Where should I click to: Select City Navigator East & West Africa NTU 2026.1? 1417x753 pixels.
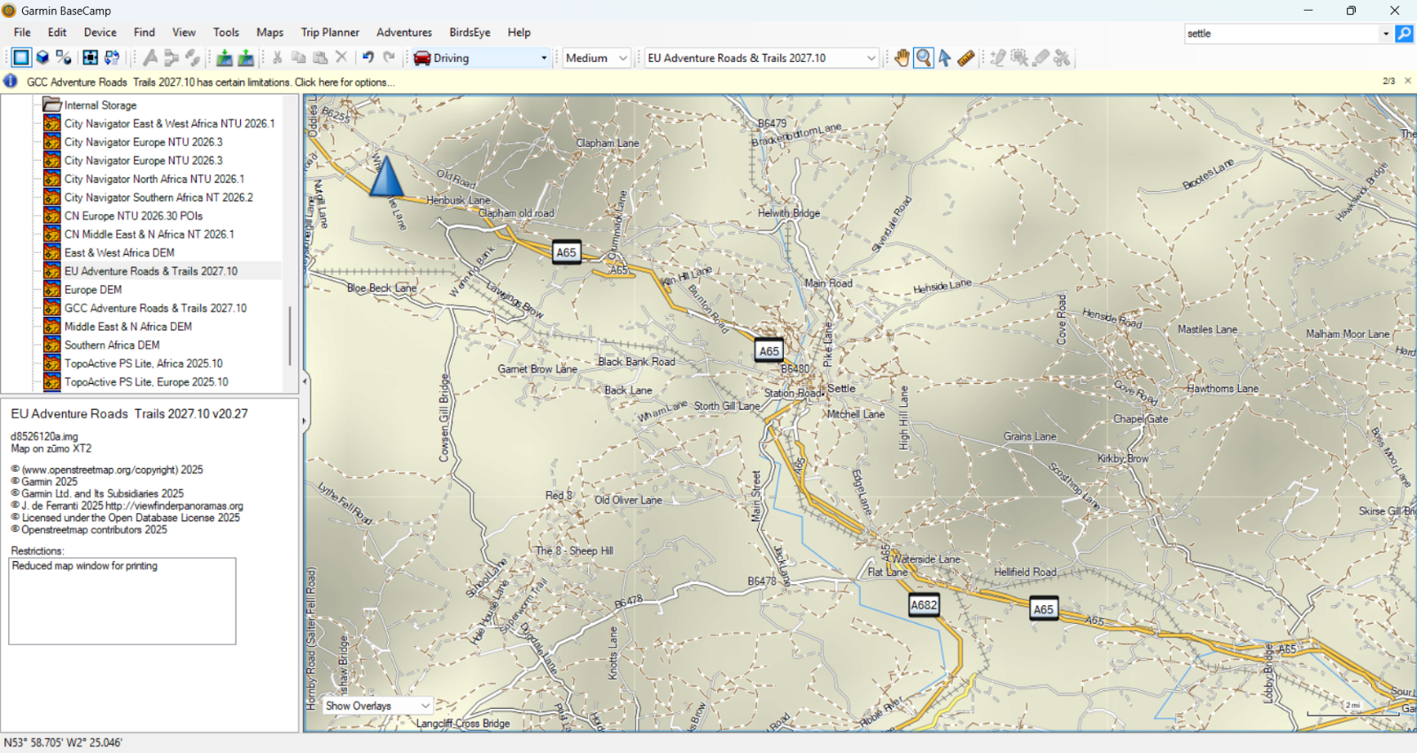(x=169, y=124)
